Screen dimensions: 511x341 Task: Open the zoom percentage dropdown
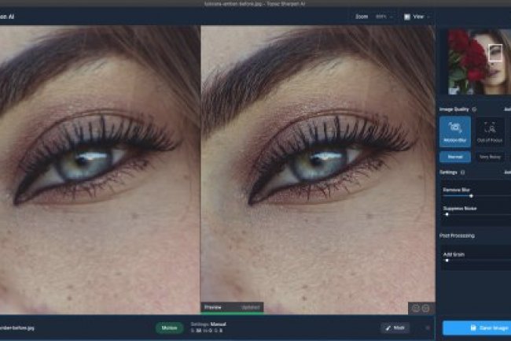384,17
